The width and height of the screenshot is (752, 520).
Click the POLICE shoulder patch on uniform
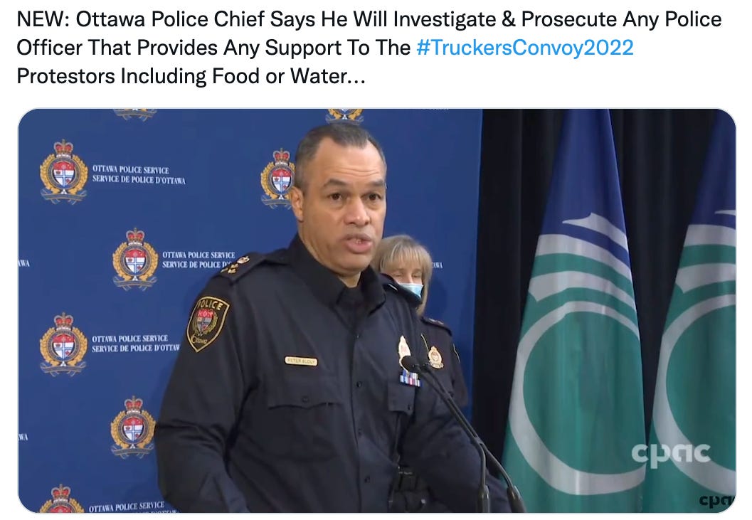pyautogui.click(x=208, y=323)
